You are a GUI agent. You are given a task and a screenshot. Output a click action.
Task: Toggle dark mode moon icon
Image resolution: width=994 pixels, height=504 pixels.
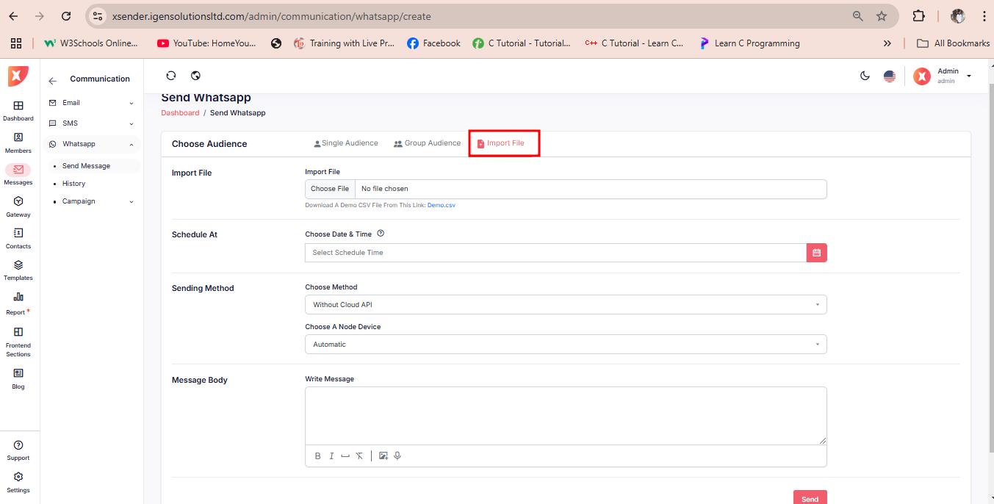(865, 76)
